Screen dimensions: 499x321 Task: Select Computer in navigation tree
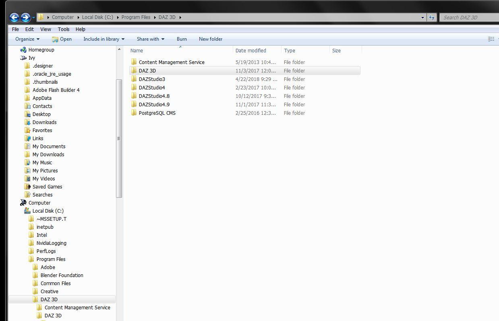click(x=39, y=203)
